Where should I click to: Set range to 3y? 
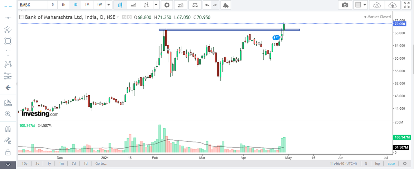click(37, 163)
